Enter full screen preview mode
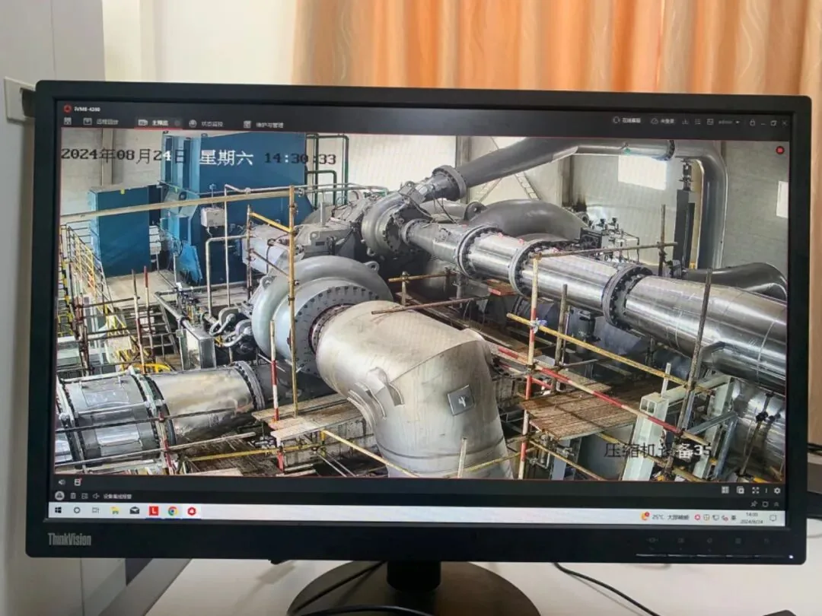 pos(756,491)
